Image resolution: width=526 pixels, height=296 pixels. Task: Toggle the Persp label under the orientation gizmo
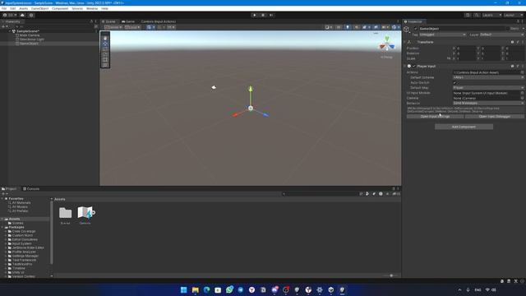click(x=386, y=57)
